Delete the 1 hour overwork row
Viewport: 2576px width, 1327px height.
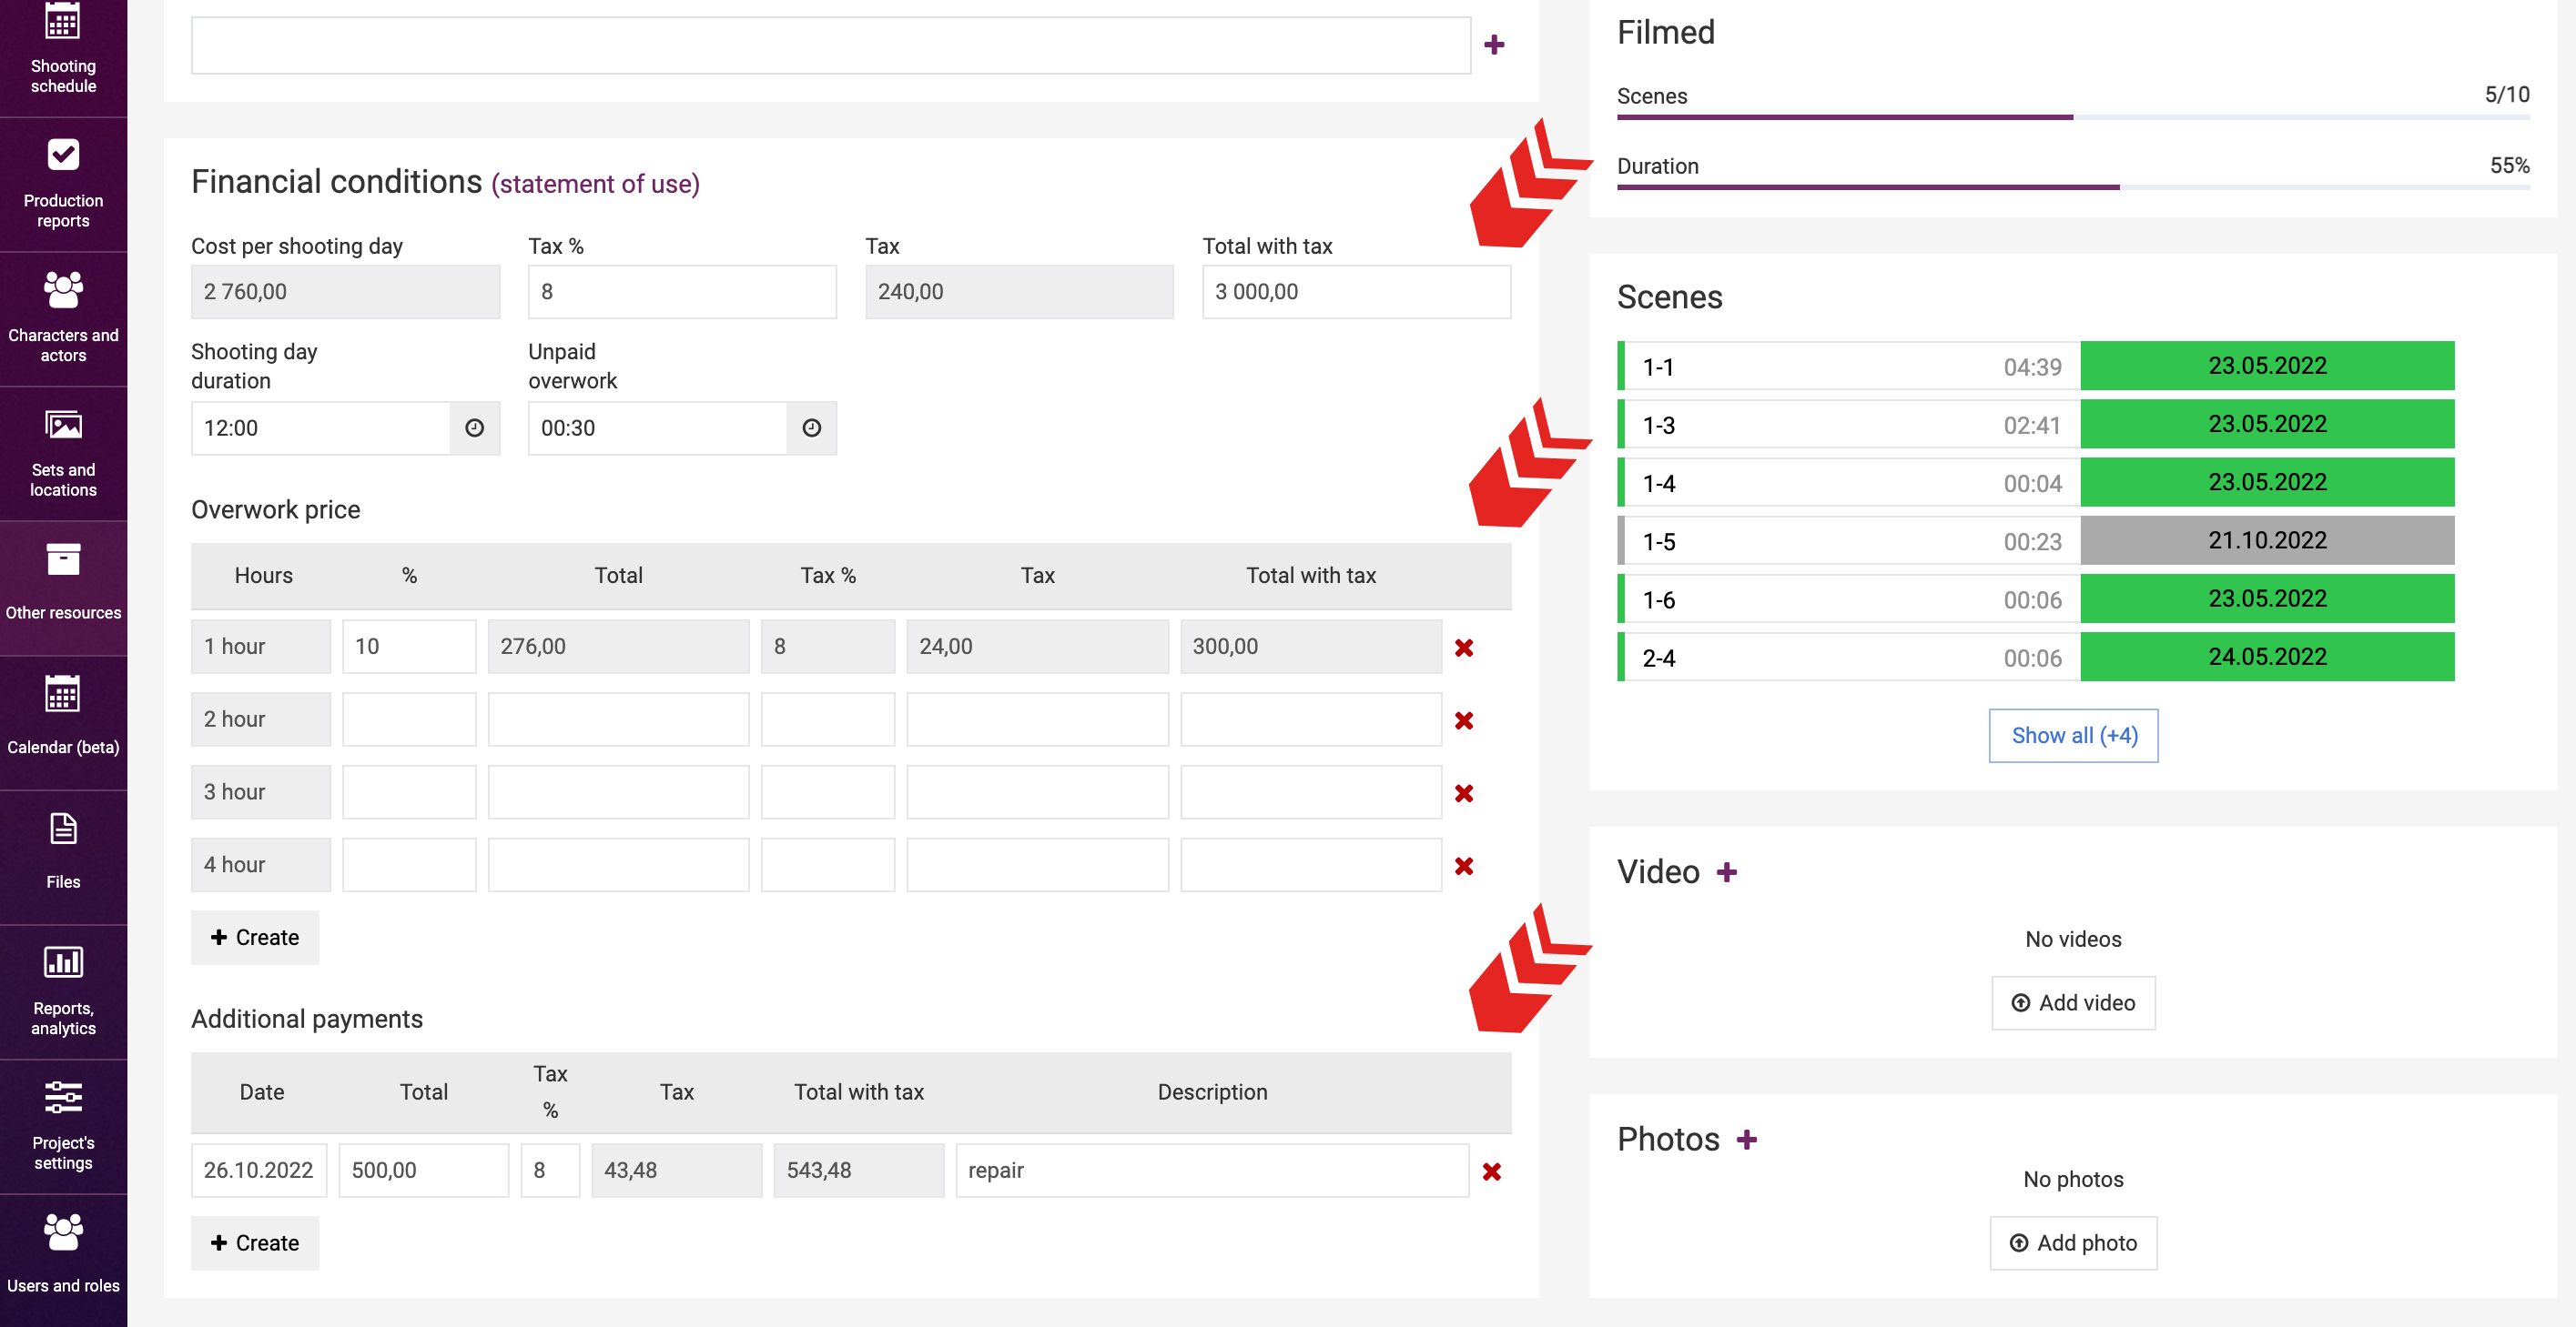click(x=1464, y=648)
